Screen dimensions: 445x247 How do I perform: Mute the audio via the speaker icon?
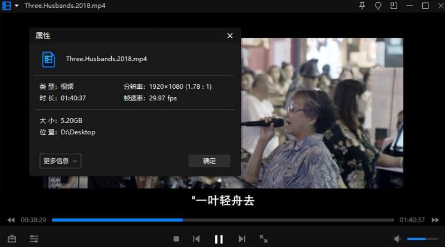pos(398,239)
